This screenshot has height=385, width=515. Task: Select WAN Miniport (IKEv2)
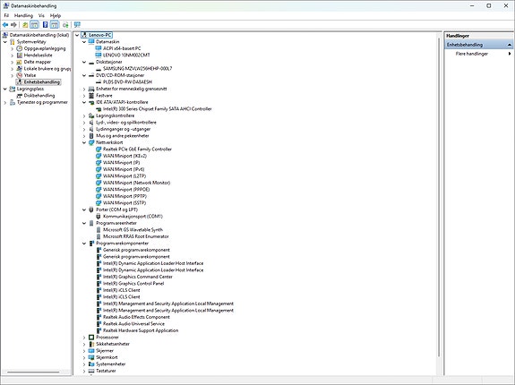(124, 156)
